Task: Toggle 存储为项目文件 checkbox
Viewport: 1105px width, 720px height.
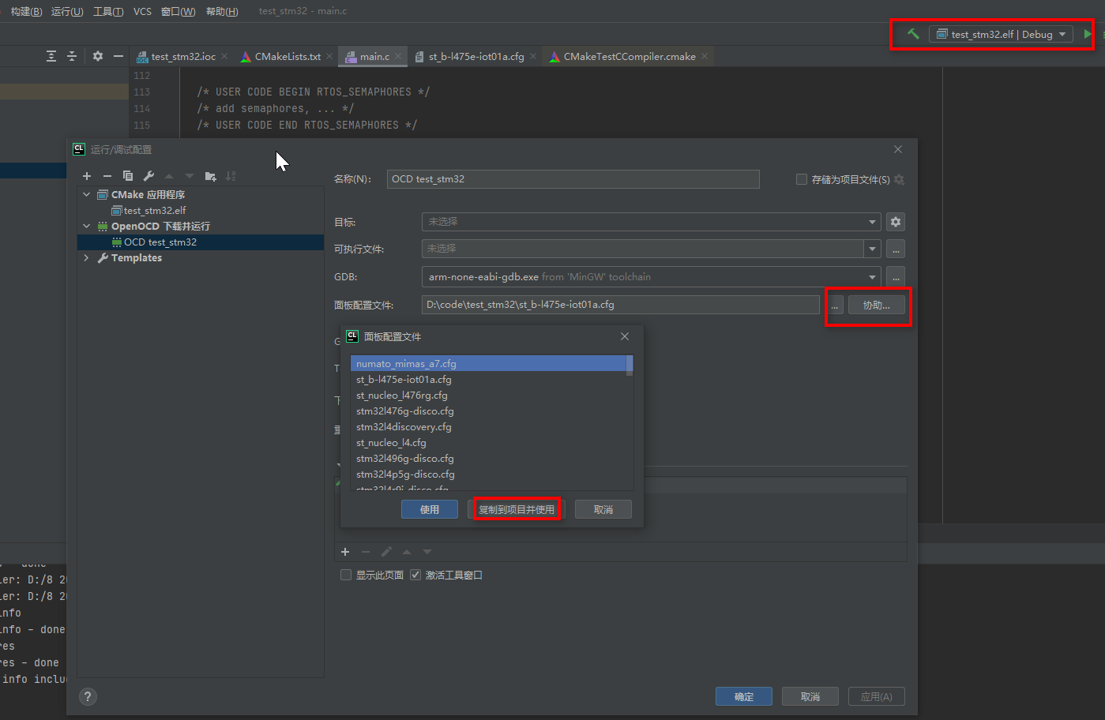Action: tap(802, 179)
